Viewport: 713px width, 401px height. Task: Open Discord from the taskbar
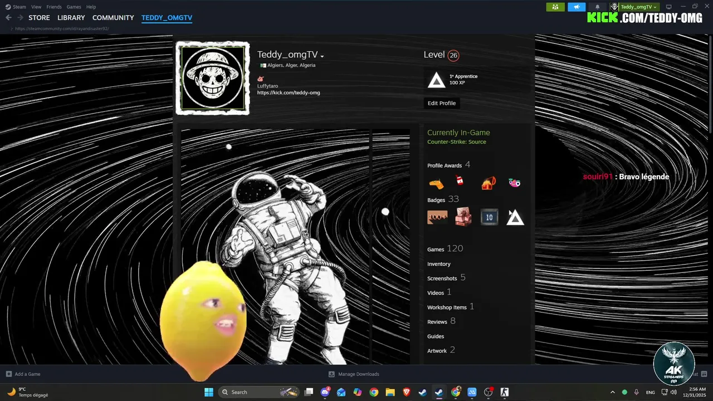(x=325, y=392)
